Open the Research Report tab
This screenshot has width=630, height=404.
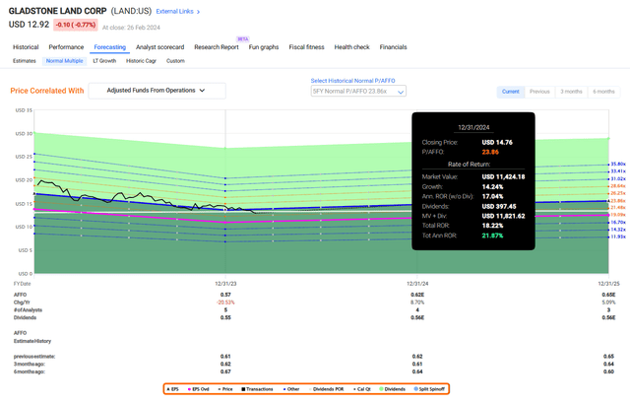(217, 47)
